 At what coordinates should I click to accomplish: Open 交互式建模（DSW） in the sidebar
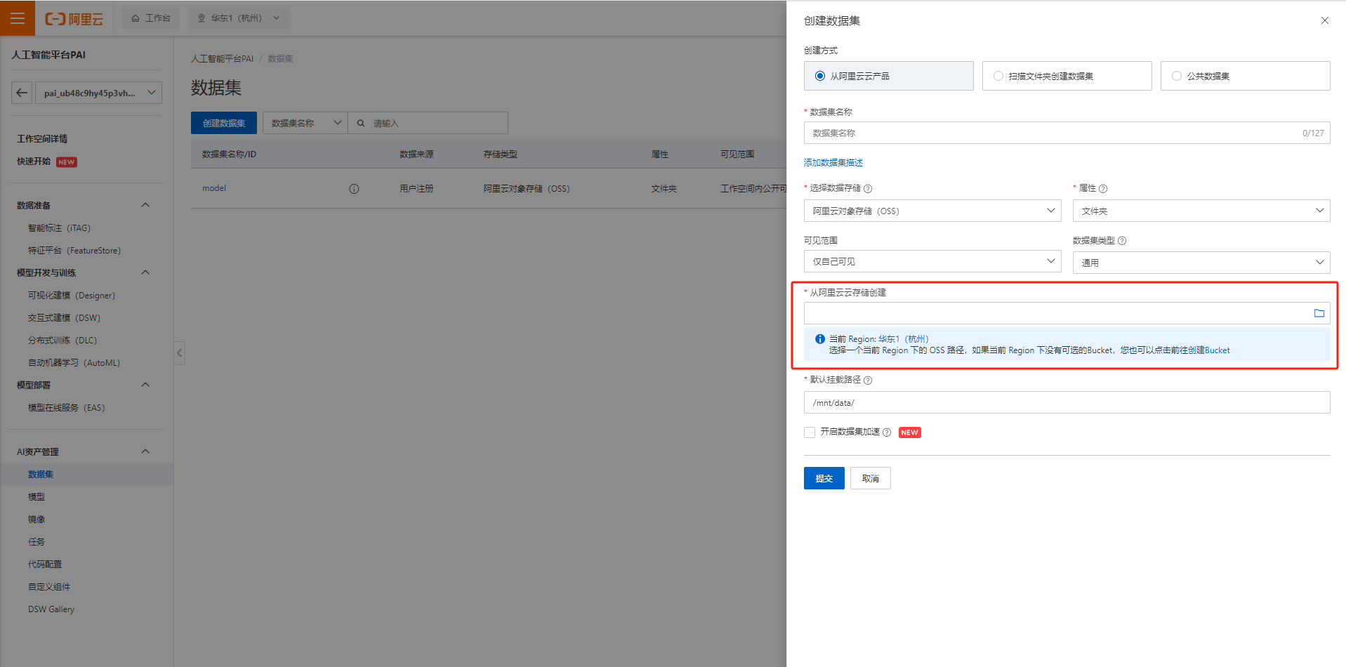tap(65, 318)
